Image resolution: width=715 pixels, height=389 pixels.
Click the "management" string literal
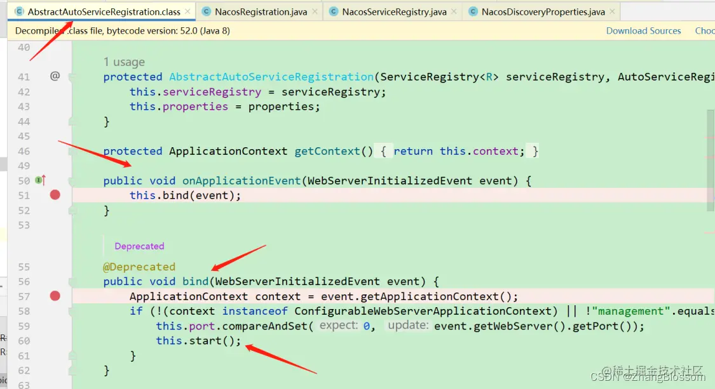[631, 311]
